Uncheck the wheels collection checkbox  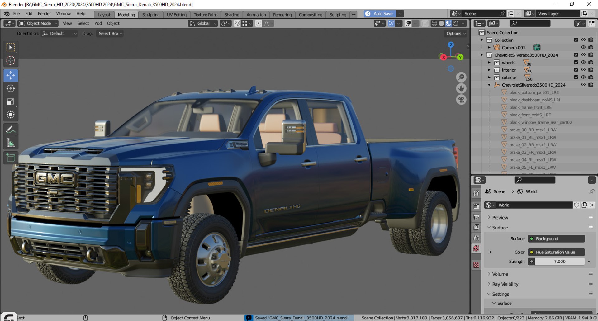(x=576, y=62)
